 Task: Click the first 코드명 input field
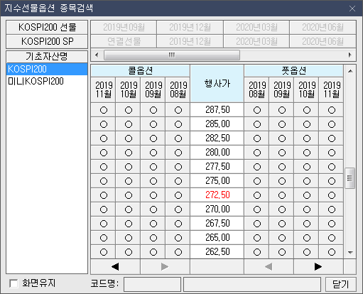point(152,284)
